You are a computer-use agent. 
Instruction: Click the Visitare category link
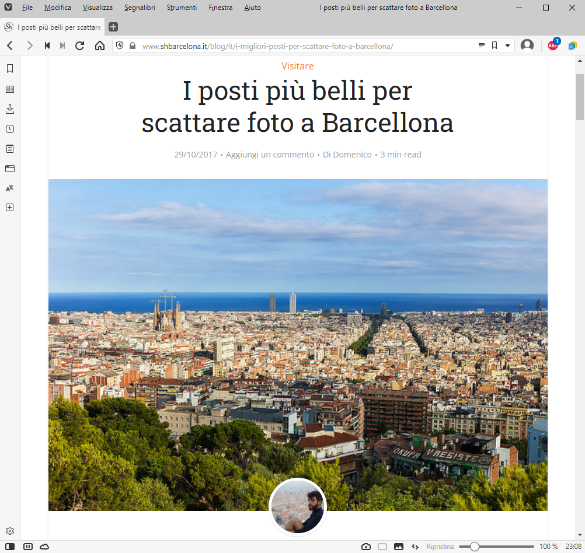coord(297,66)
